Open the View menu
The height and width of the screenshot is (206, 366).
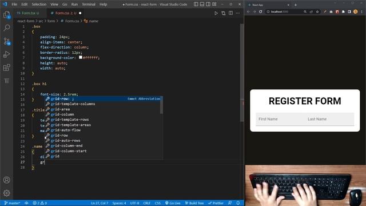pyautogui.click(x=54, y=4)
